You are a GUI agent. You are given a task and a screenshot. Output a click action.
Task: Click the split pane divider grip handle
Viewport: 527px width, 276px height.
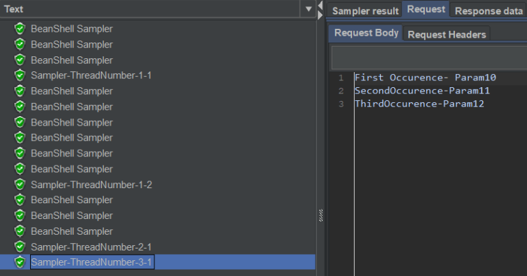click(x=320, y=216)
